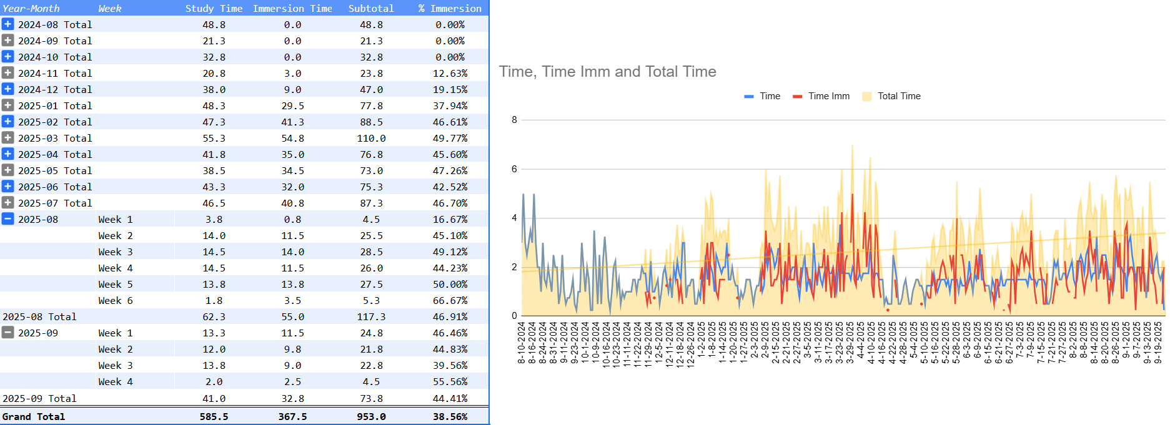The height and width of the screenshot is (425, 1170).
Task: Collapse the 2025-08 month group
Action: [7, 219]
